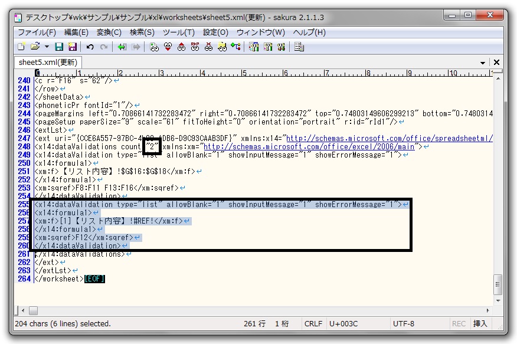The width and height of the screenshot is (517, 344).
Task: Open Grep with folder eyes icon
Action: (x=222, y=47)
